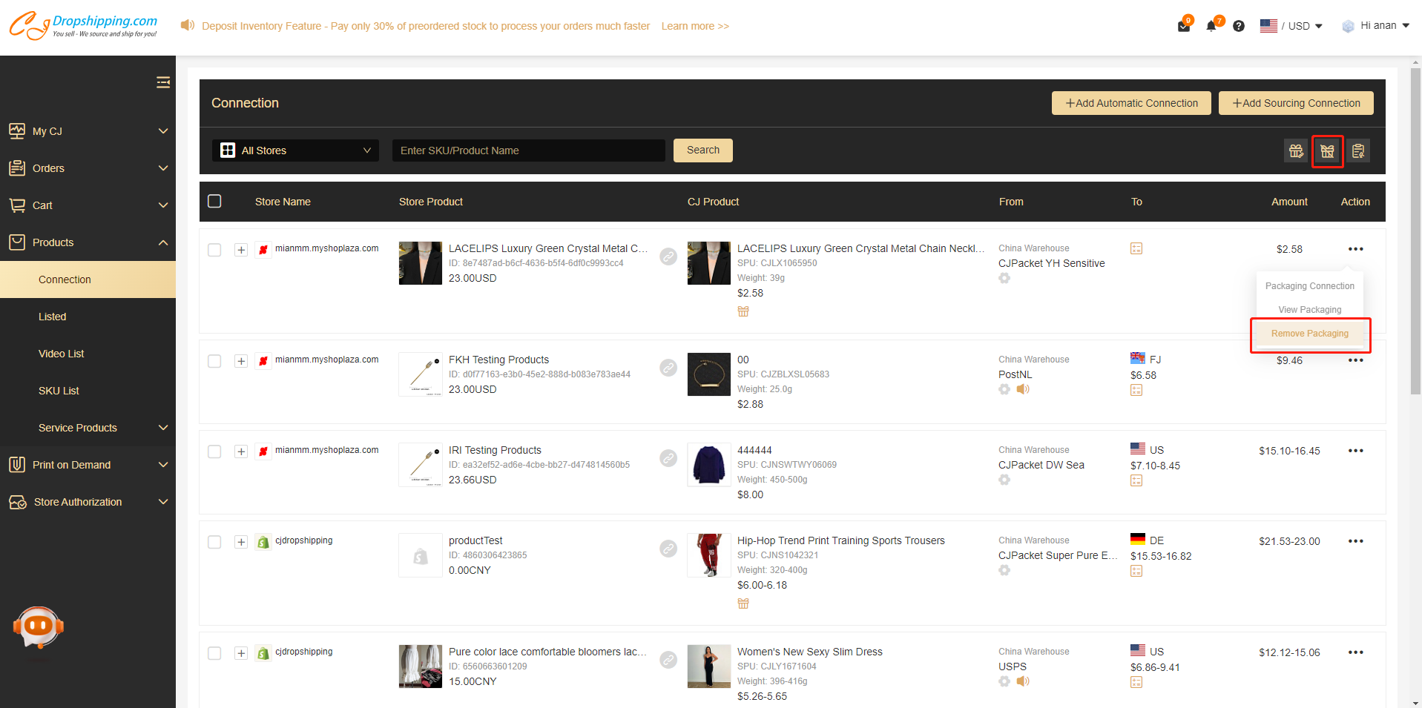Click the clipboard list icon in the connection toolbar
1422x708 pixels.
pos(1358,151)
